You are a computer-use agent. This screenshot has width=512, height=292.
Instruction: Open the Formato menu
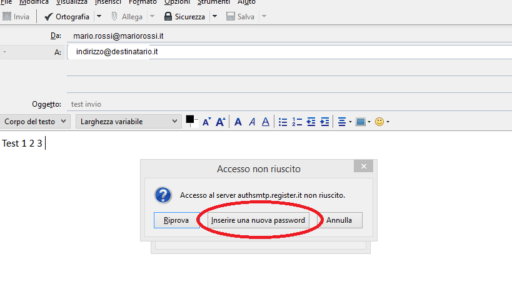pos(143,2)
